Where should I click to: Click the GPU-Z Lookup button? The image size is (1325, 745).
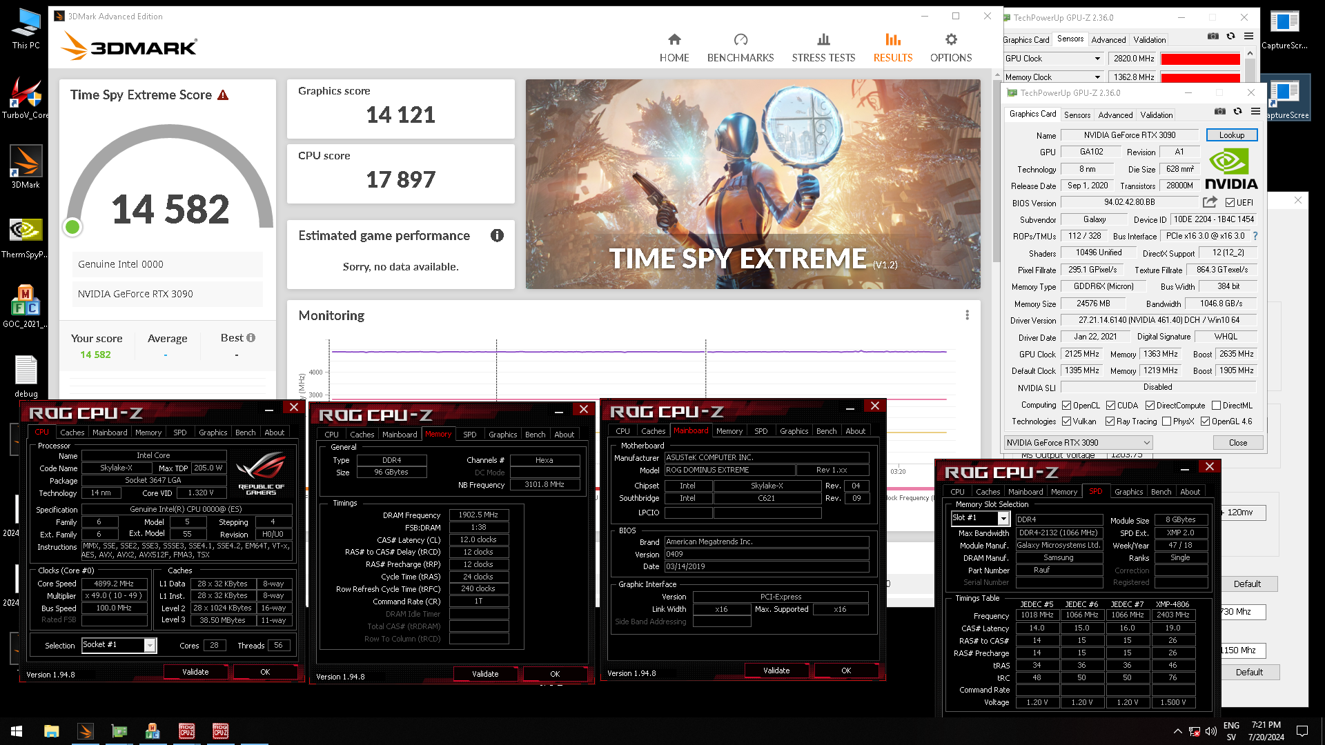point(1232,135)
